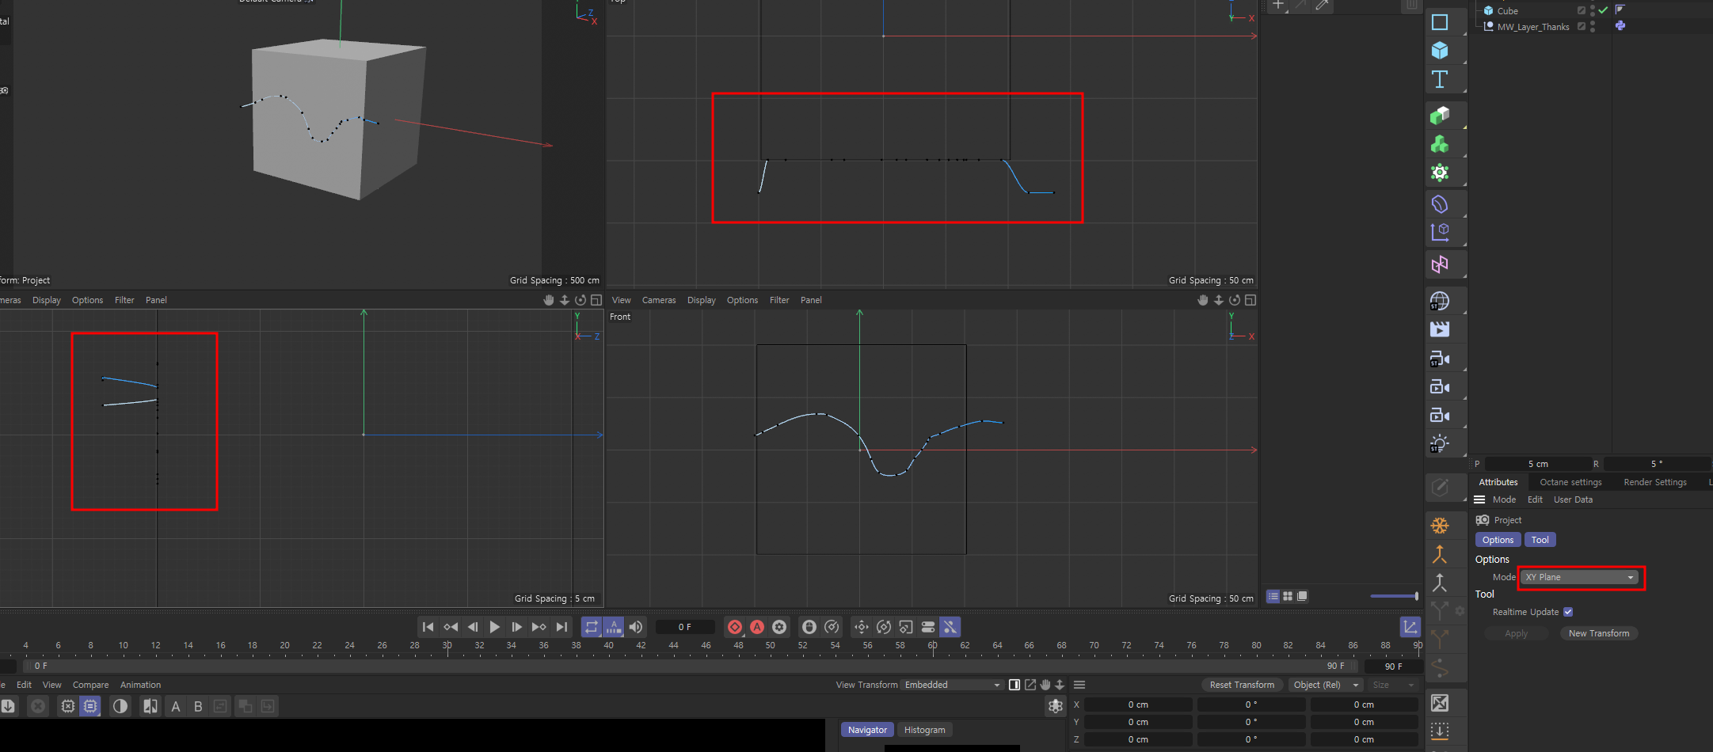Viewport: 1713px width, 752px height.
Task: Click the current frame 0 F field
Action: (x=685, y=627)
